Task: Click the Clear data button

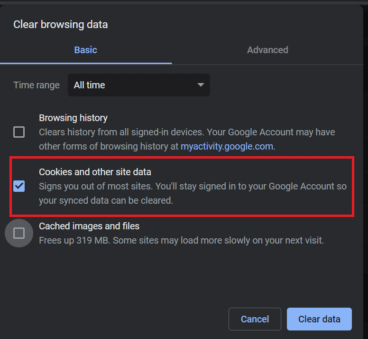Action: tap(319, 319)
